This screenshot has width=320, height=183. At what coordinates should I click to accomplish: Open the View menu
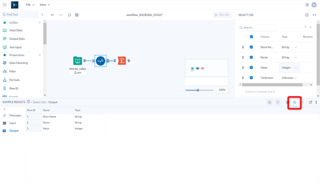(44, 4)
